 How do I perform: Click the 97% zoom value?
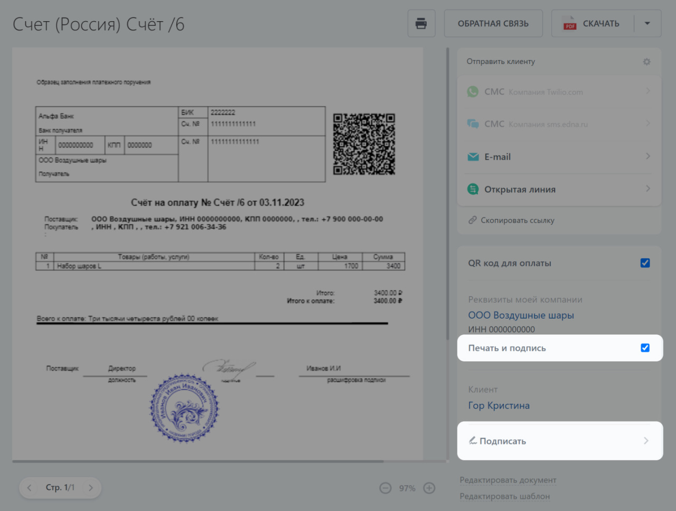(x=407, y=488)
